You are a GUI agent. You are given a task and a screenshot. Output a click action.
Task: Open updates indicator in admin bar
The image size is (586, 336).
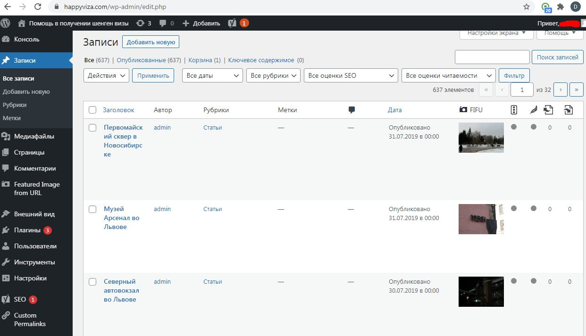pyautogui.click(x=143, y=23)
